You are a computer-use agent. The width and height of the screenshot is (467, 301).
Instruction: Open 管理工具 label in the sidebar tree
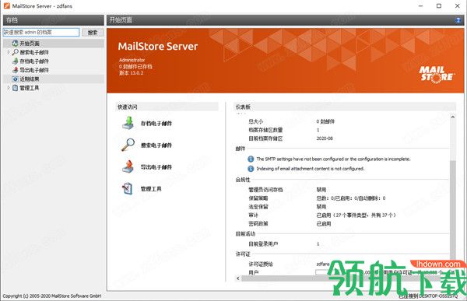pos(30,88)
